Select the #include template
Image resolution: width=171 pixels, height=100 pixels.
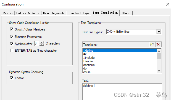tap(120, 58)
